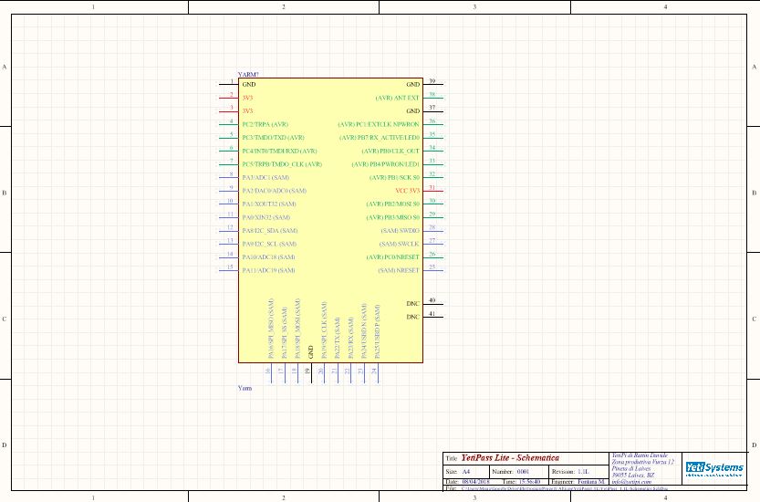Click the address line 39055 Laives, BZ
760x502 pixels.
coord(633,476)
